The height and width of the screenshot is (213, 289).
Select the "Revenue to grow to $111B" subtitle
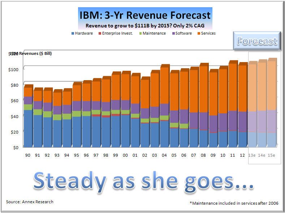(144, 26)
